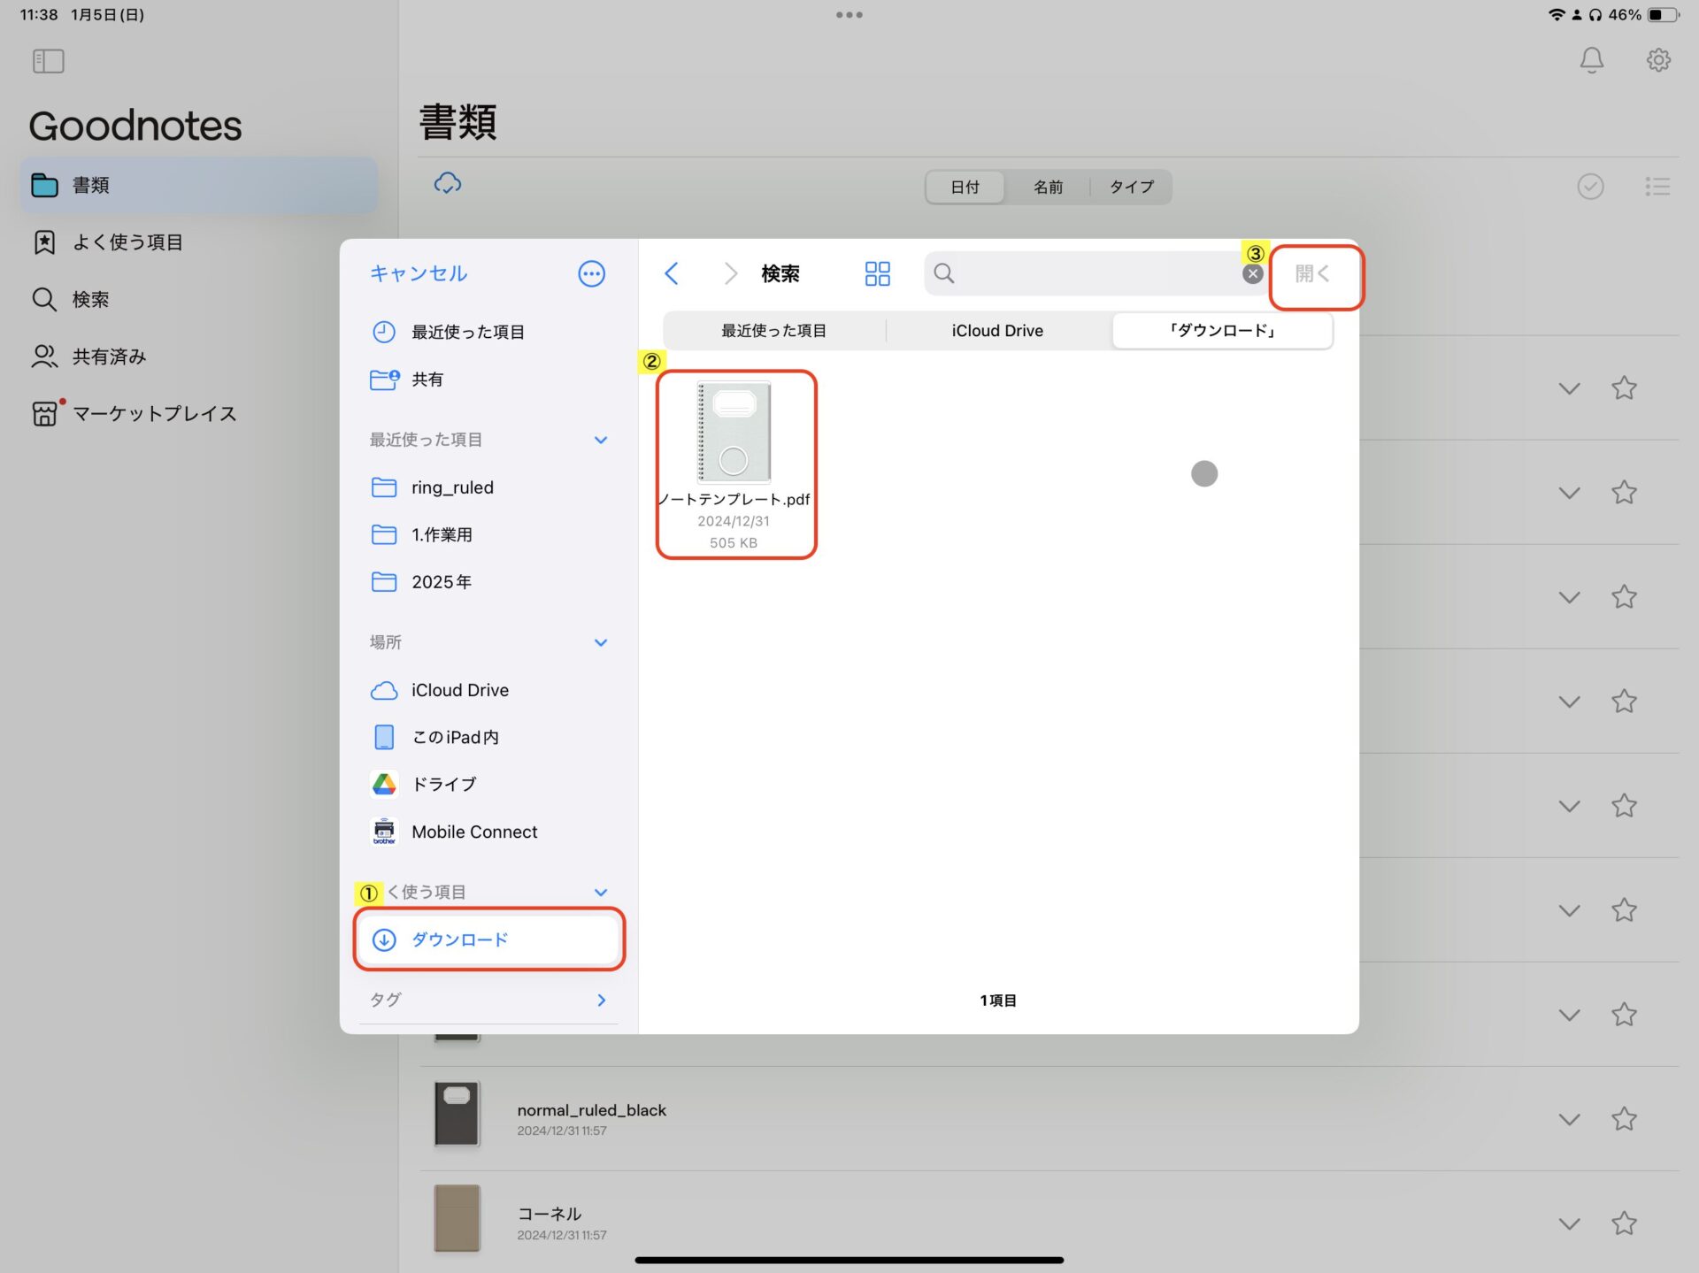The image size is (1699, 1273).
Task: Search scope 「ダウンロード」 tab
Action: [x=1222, y=331]
